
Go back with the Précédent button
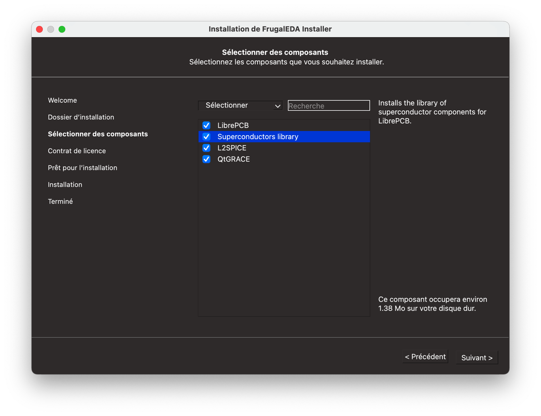click(425, 357)
